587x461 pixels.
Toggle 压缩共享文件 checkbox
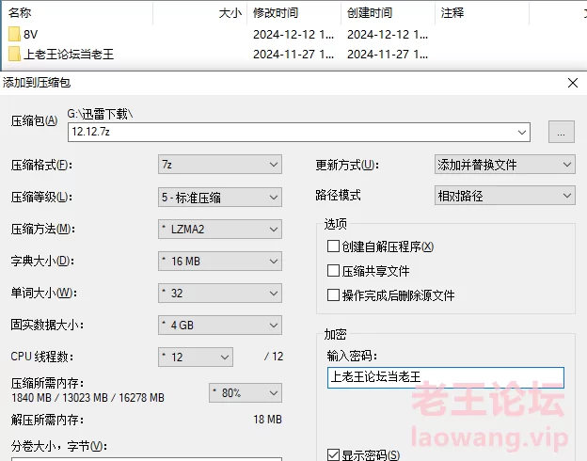333,271
